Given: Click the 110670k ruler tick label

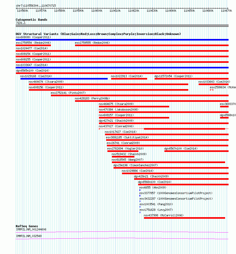Looking at the screenshot, I should coord(226,11).
